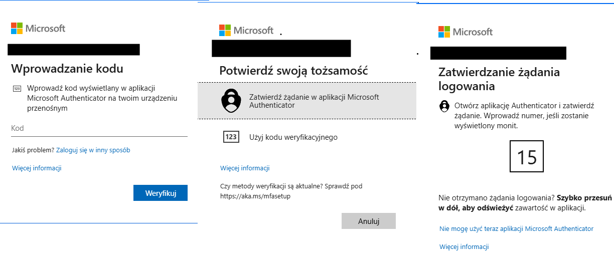Image resolution: width=614 pixels, height=260 pixels.
Task: Click the https://aka.ms/mfasetup text
Action: tap(255, 196)
